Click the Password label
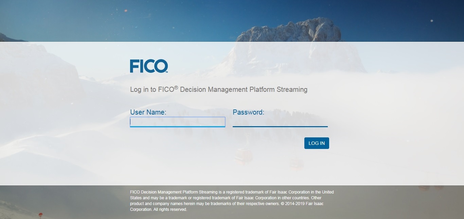464x219 pixels. pos(248,112)
